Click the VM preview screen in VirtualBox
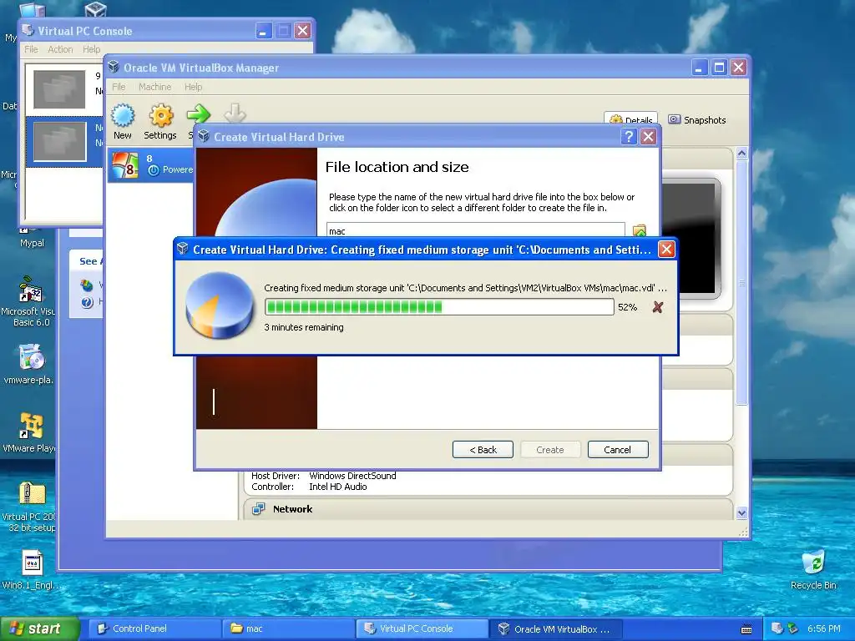 pyautogui.click(x=688, y=239)
